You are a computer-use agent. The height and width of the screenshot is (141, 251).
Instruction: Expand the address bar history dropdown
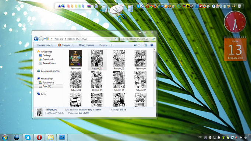[112, 39]
